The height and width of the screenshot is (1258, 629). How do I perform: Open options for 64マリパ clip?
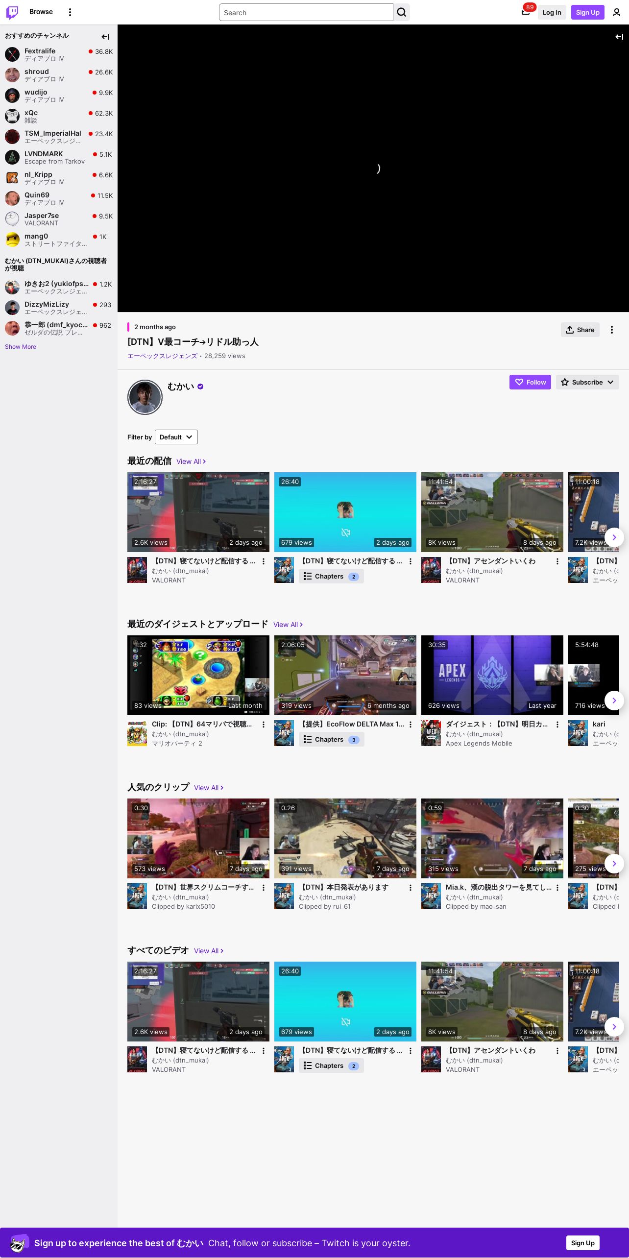tap(264, 725)
